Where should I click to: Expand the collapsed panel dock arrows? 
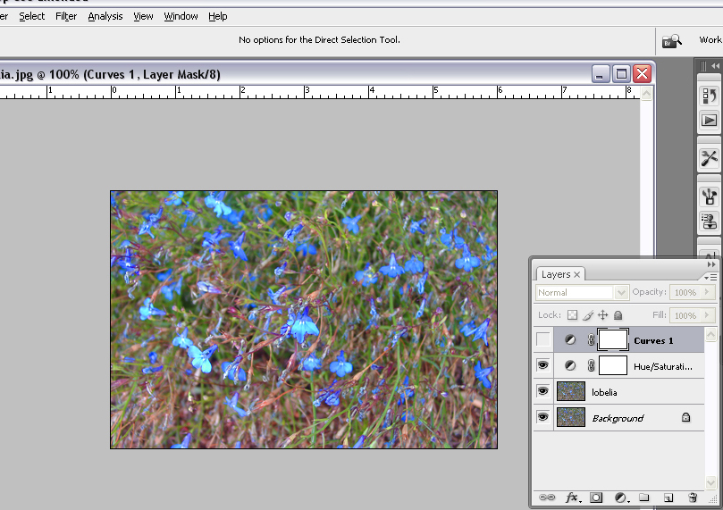point(715,66)
